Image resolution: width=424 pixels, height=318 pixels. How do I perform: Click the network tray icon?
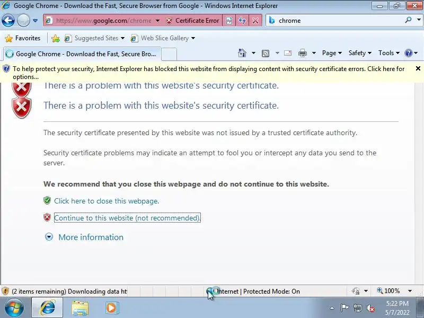[x=357, y=308]
